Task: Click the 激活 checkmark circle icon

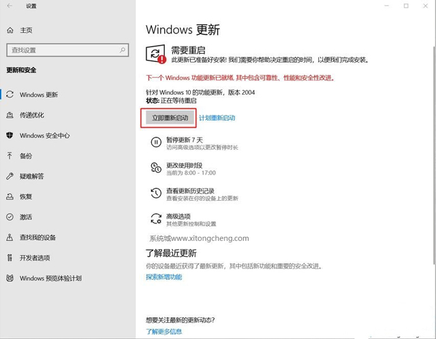Action: 10,216
